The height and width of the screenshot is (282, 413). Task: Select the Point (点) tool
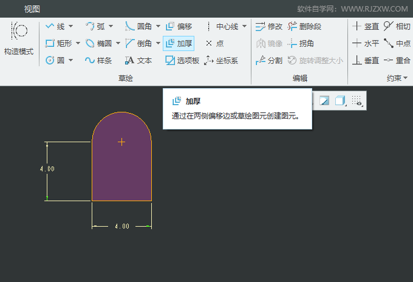[214, 43]
